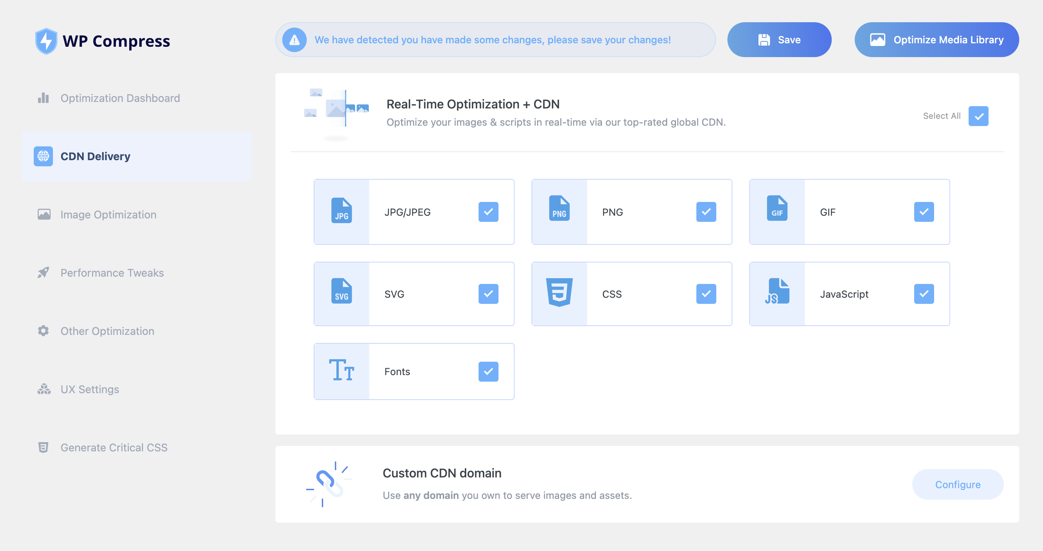This screenshot has width=1043, height=551.
Task: Disable SVG delivery checkbox
Action: 488,294
